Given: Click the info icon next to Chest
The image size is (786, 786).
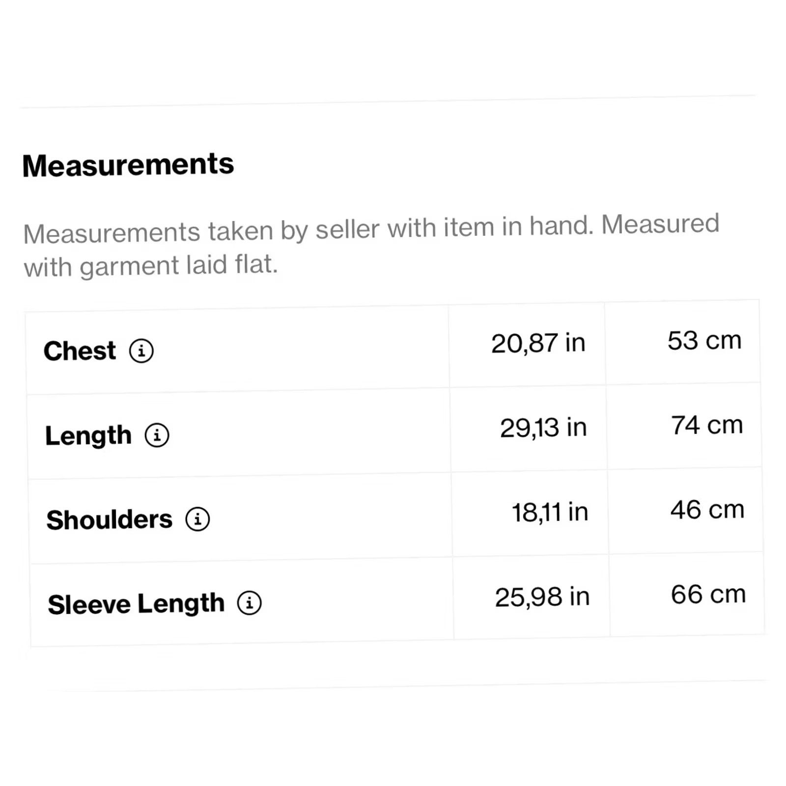Looking at the screenshot, I should click(141, 351).
